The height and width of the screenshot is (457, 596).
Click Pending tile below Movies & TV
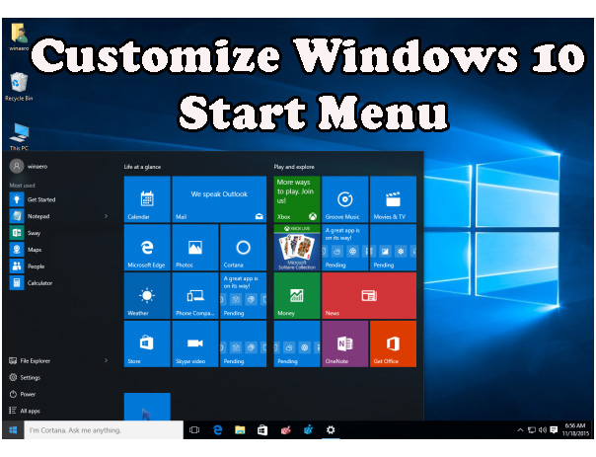[393, 248]
